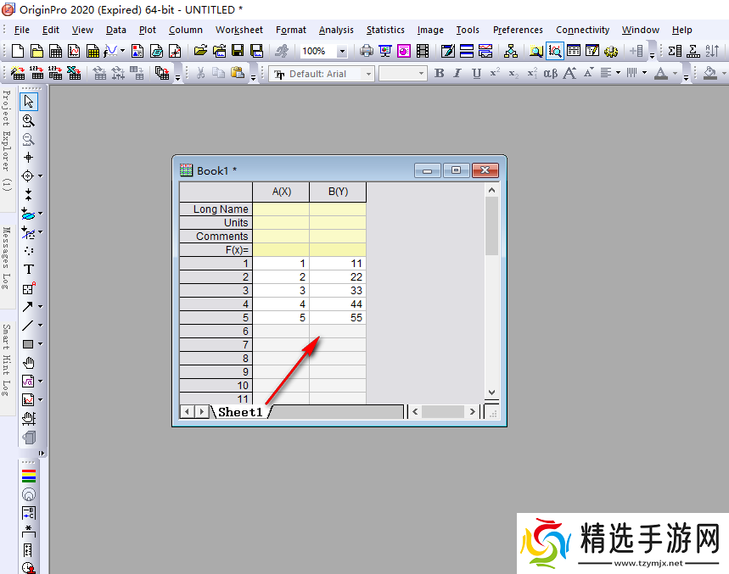Viewport: 729px width, 574px height.
Task: Toggle Underline text formatting
Action: 476,74
